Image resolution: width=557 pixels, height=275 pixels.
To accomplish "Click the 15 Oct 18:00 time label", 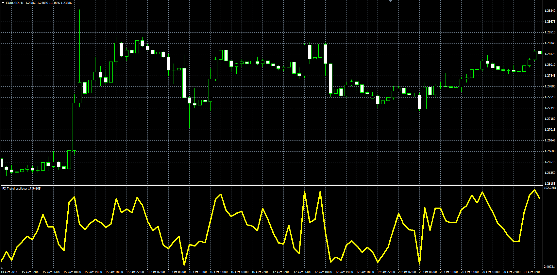I will 114,272.
